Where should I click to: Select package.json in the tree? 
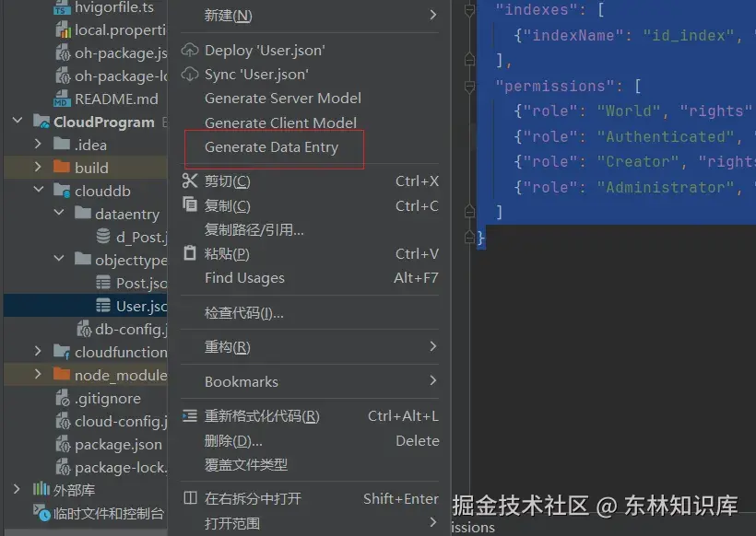coord(118,445)
